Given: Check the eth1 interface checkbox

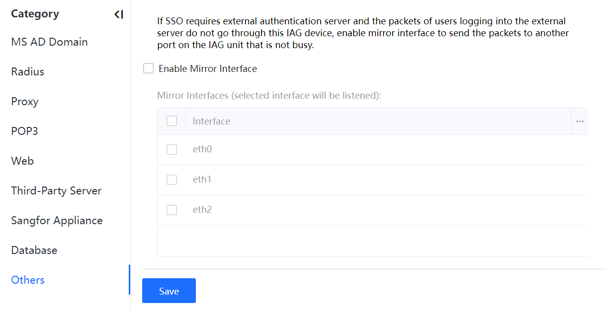Looking at the screenshot, I should [172, 180].
